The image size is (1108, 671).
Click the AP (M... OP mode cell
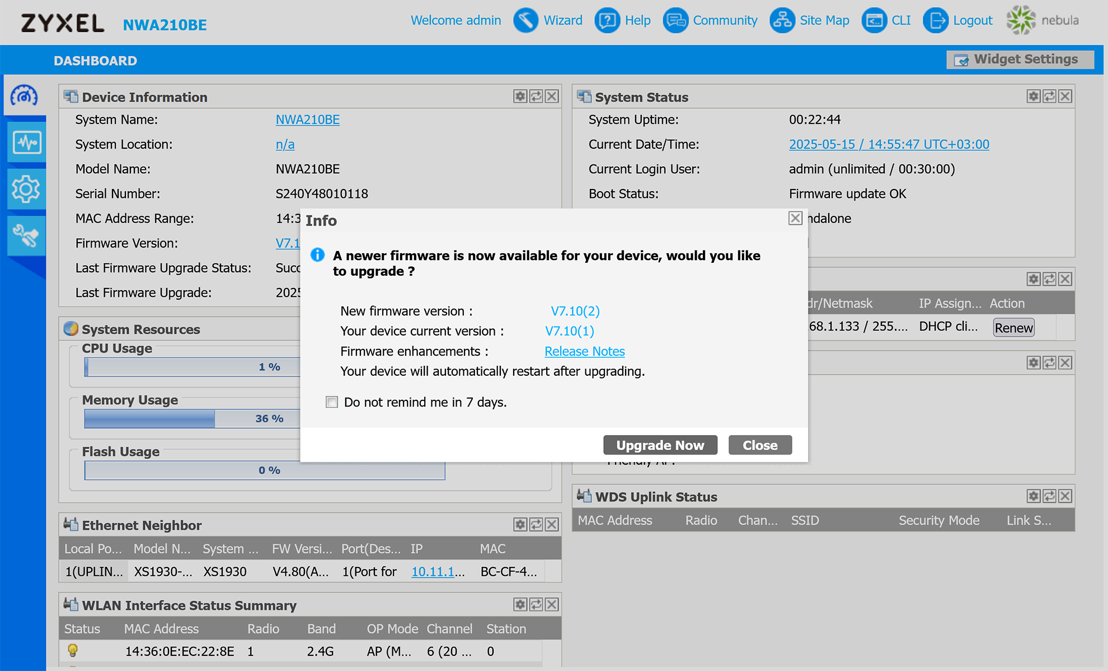click(389, 651)
